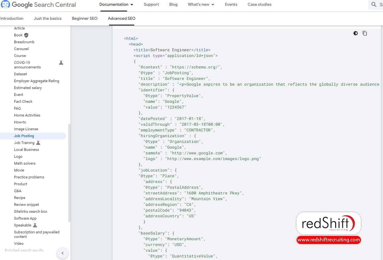Open the Image License link
Viewport: 383px width, 260px height.
pyautogui.click(x=26, y=129)
